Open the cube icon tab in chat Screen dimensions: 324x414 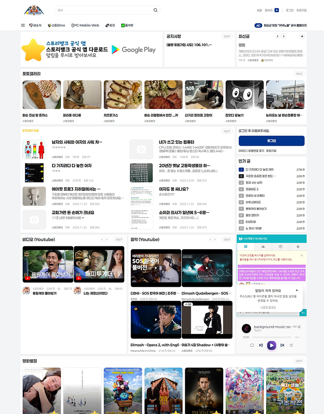click(x=280, y=246)
